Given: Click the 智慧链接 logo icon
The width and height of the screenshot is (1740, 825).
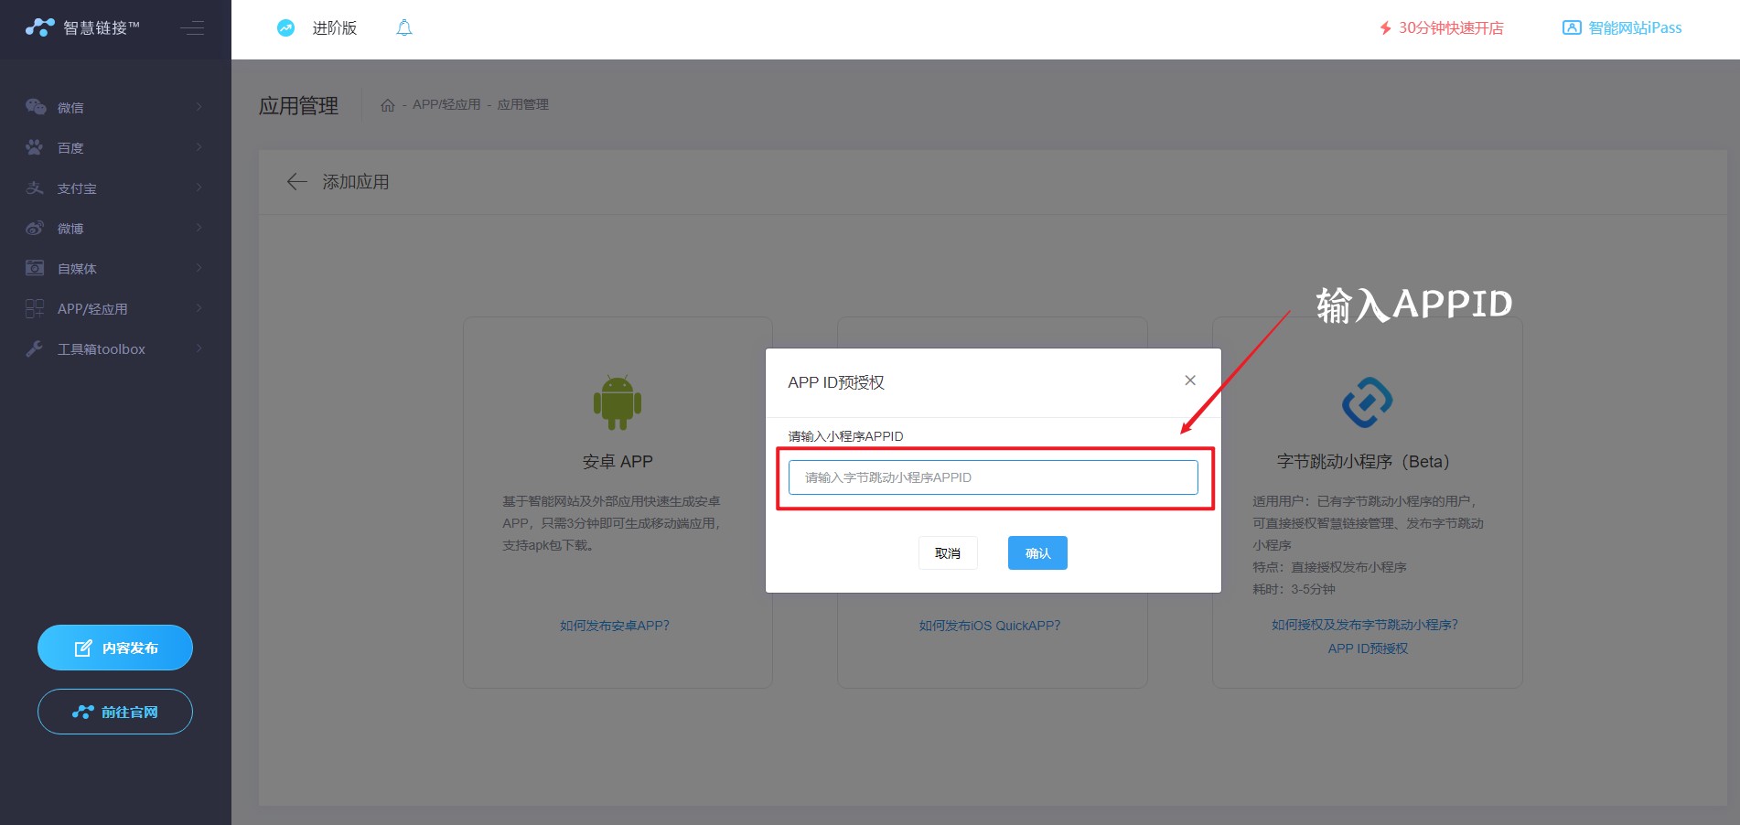Looking at the screenshot, I should tap(39, 27).
